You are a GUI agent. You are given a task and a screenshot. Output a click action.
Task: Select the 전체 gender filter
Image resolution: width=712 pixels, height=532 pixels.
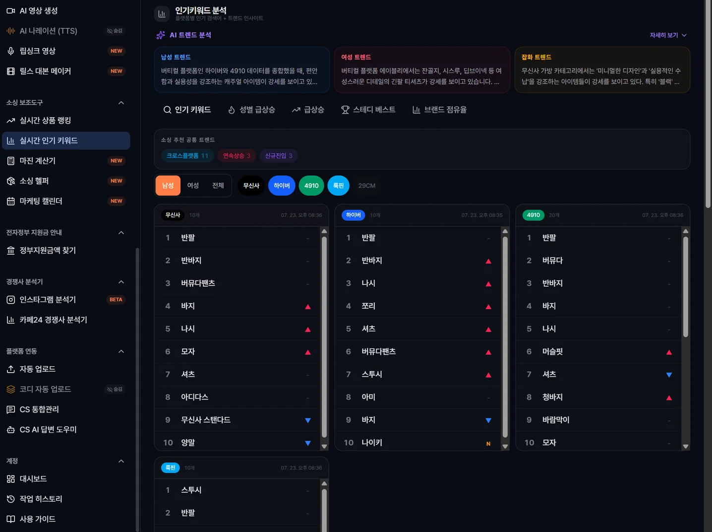coord(218,186)
